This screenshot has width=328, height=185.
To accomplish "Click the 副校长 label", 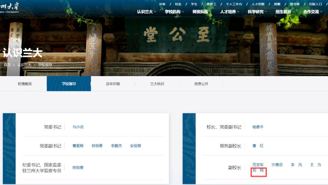I will coord(235,168).
